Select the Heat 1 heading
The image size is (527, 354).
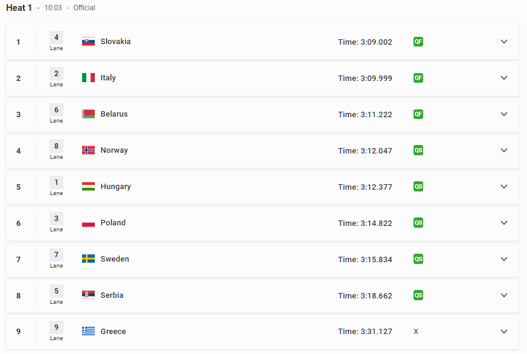19,8
